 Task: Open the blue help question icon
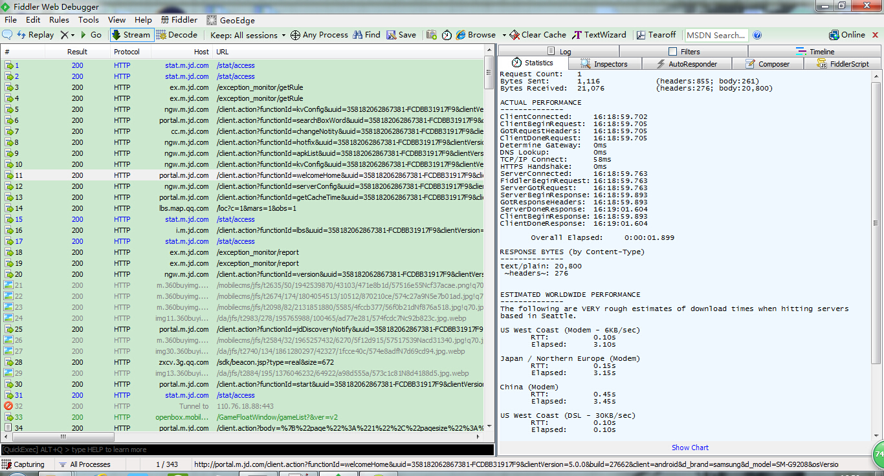[x=757, y=35]
